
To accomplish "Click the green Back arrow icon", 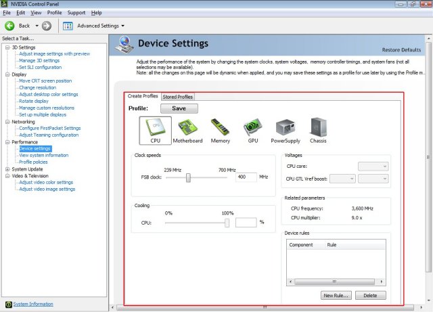I will tap(9, 26).
